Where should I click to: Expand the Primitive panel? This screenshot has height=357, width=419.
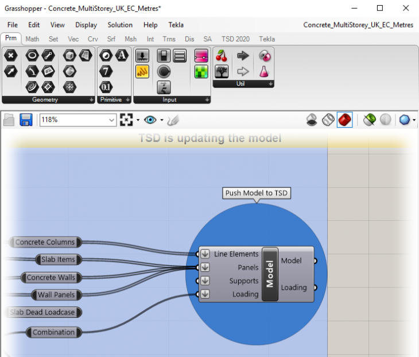point(128,100)
